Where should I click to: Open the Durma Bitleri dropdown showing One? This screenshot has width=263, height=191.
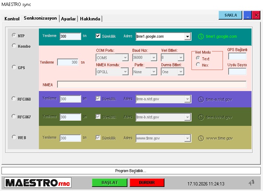181,72
